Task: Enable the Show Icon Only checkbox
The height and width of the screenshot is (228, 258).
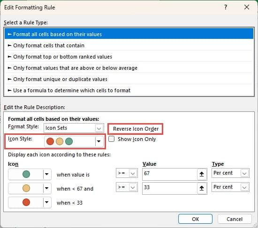Action: click(111, 139)
